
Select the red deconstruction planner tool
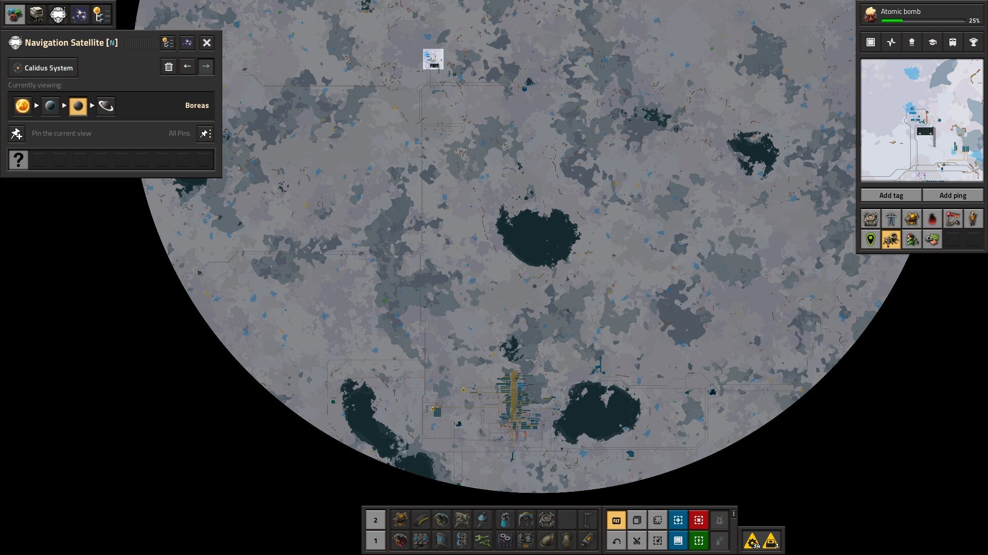click(x=698, y=521)
